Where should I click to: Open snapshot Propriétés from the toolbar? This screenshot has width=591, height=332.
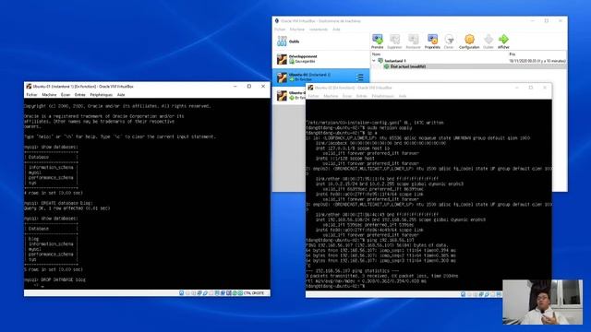coord(432,41)
